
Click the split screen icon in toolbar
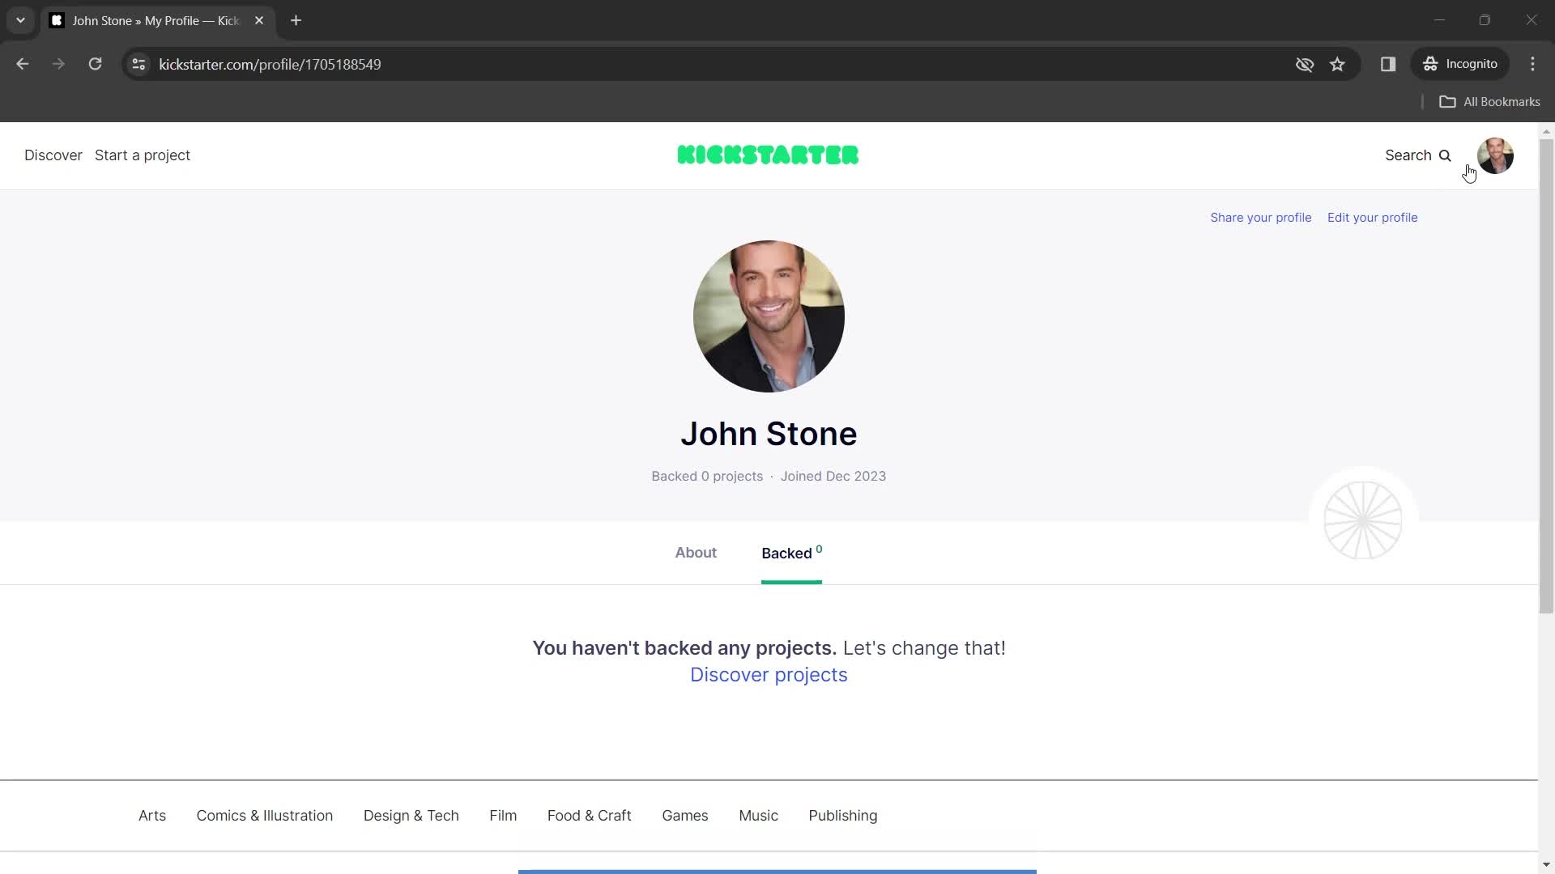click(1388, 64)
